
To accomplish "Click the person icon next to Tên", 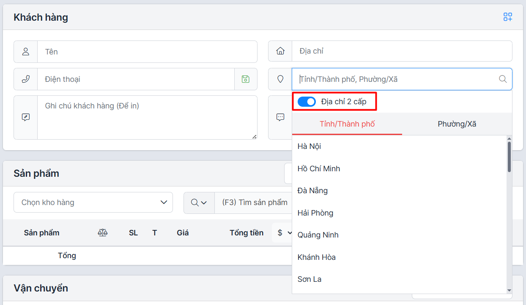I will [26, 51].
